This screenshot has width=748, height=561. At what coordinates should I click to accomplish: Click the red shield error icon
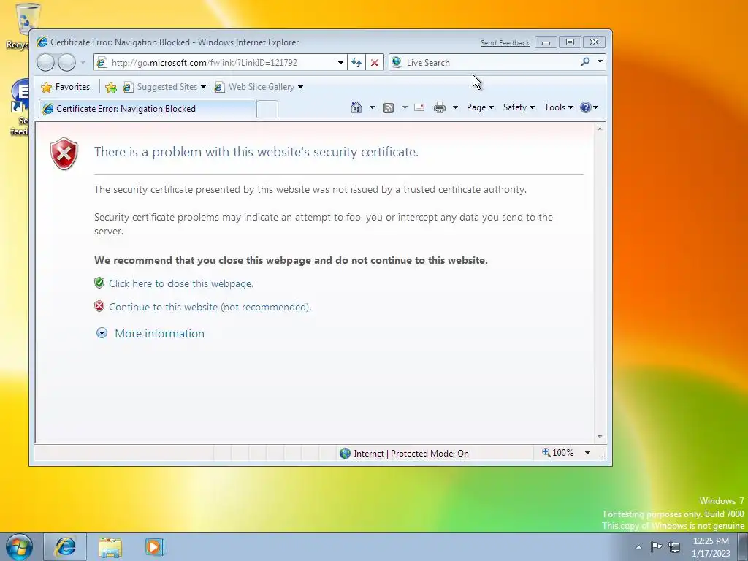click(64, 153)
